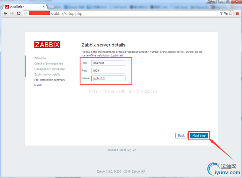This screenshot has height=178, width=242.
Task: Click the Zabbix server details heading
Action: [103, 45]
